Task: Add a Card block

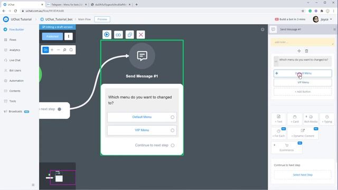Action: pos(295,119)
